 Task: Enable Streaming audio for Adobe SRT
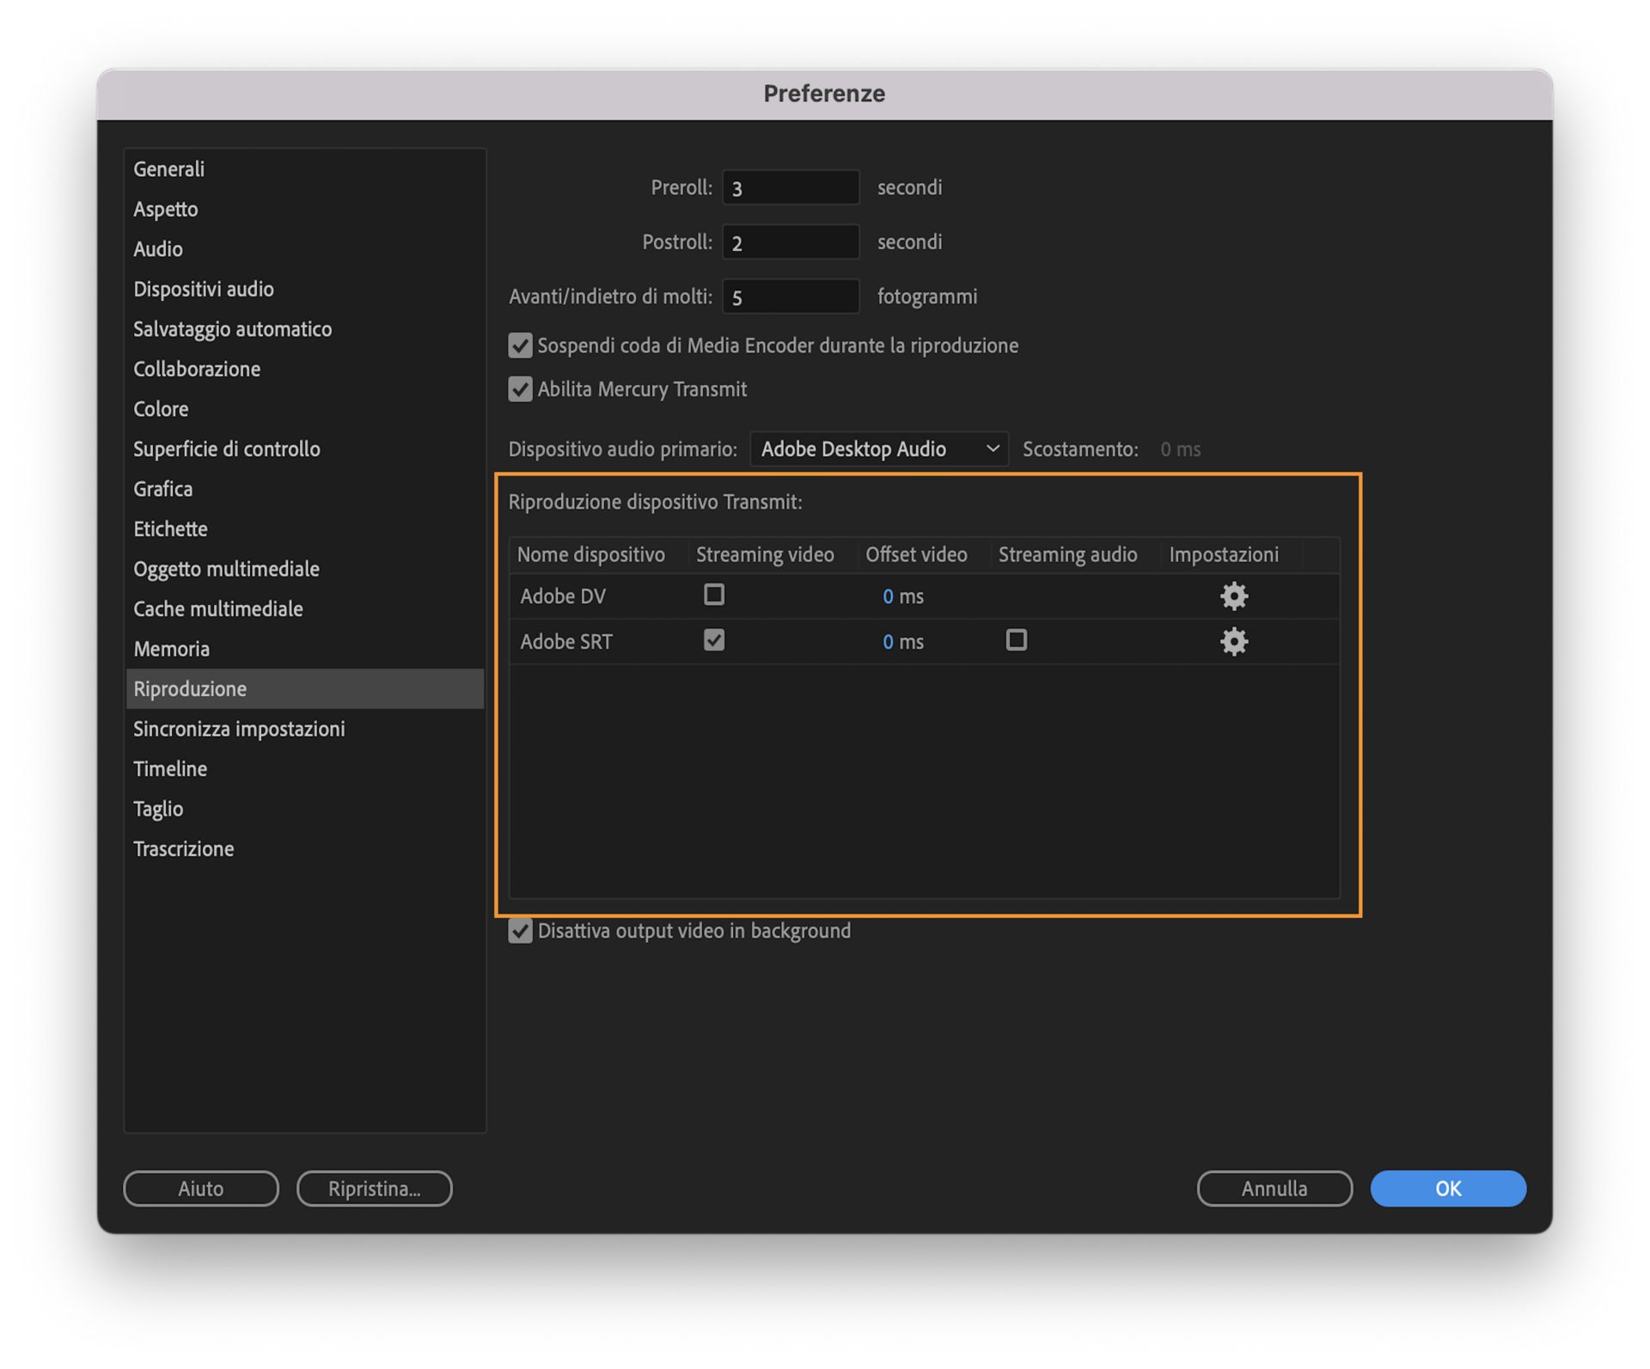point(1017,640)
